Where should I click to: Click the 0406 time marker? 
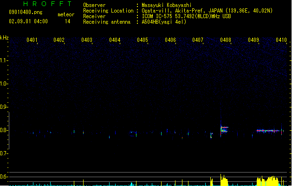[x=170, y=40]
